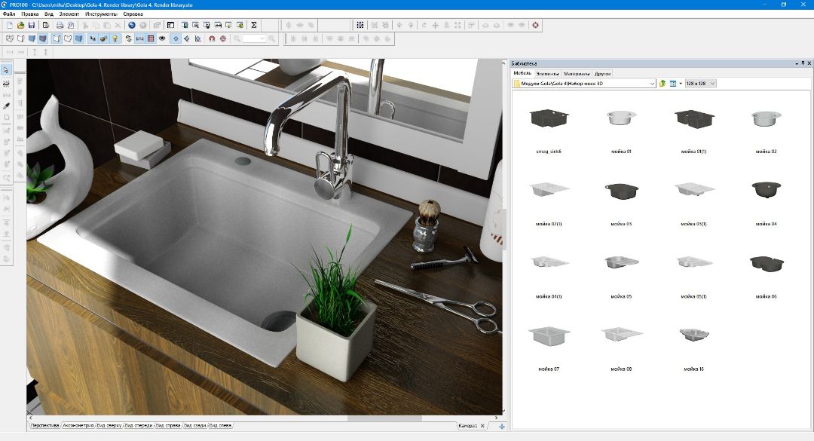Pick the eyedropper tool in left toolbar
Image resolution: width=814 pixels, height=441 pixels.
[x=7, y=106]
